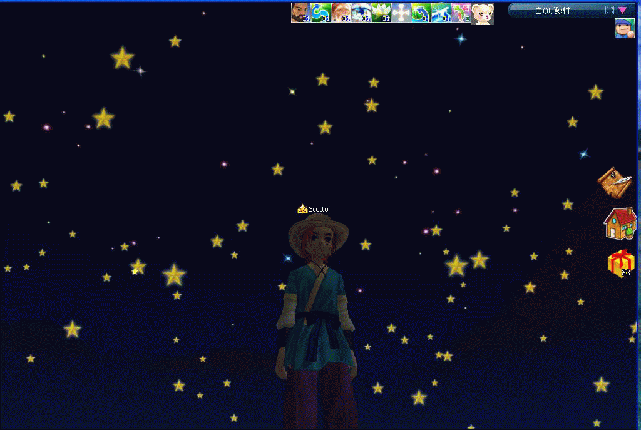Select the character wearing the straw hat

point(317,313)
